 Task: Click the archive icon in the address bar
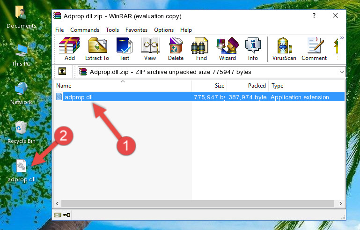[83, 72]
